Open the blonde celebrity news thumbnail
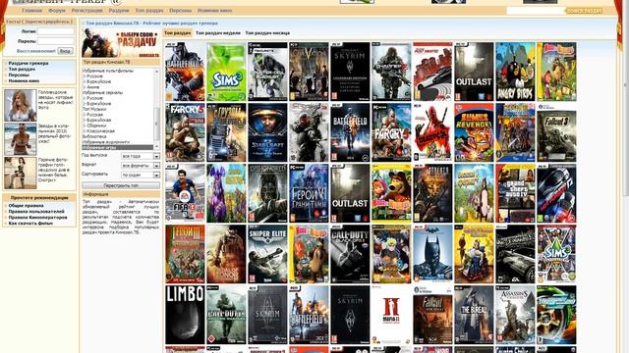 pyautogui.click(x=20, y=105)
